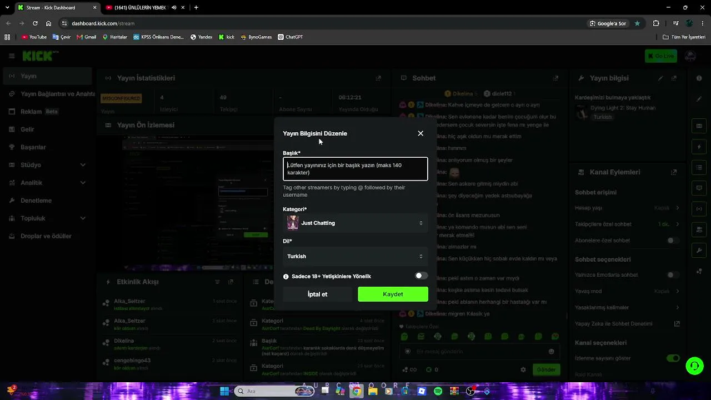Toggle the Sadece 18+ Yetişkinlere Yönelik switch
Viewport: 711px width, 400px height.
[421, 276]
